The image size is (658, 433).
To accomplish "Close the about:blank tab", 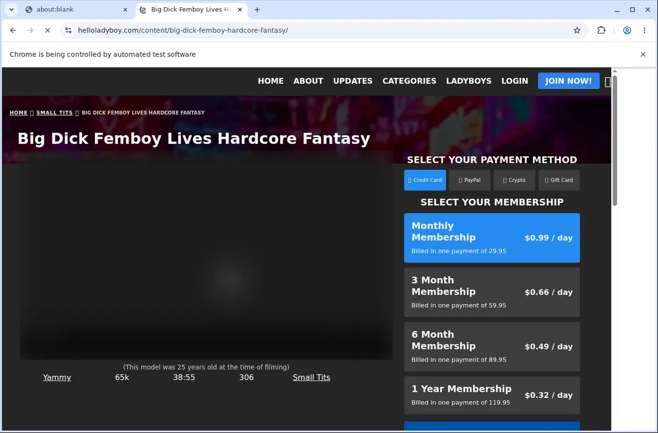I will tap(125, 9).
